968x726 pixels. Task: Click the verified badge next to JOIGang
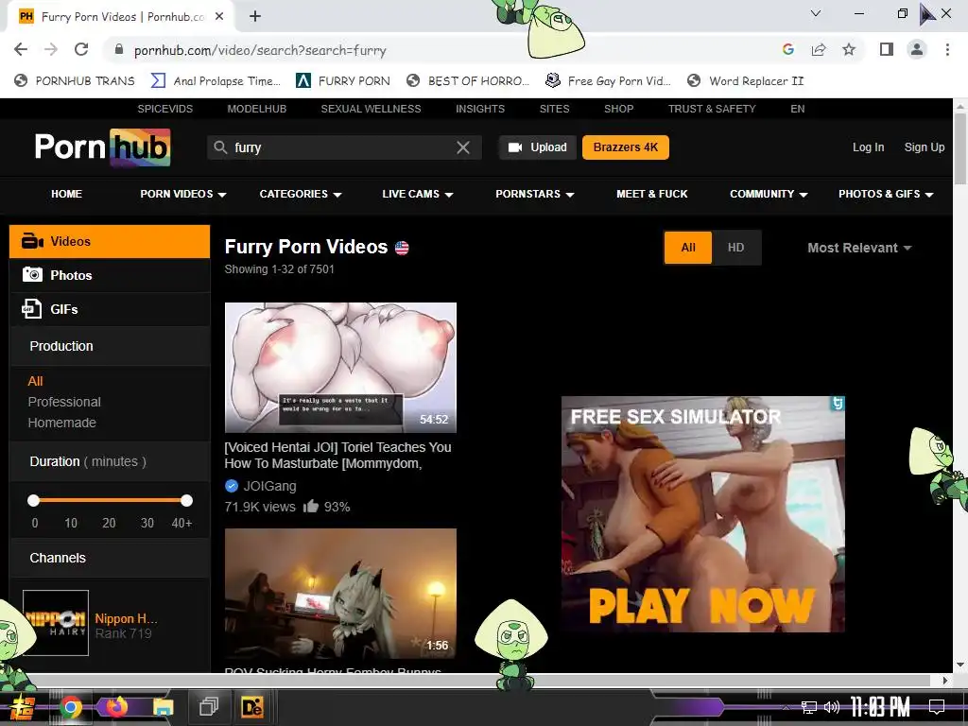click(232, 486)
